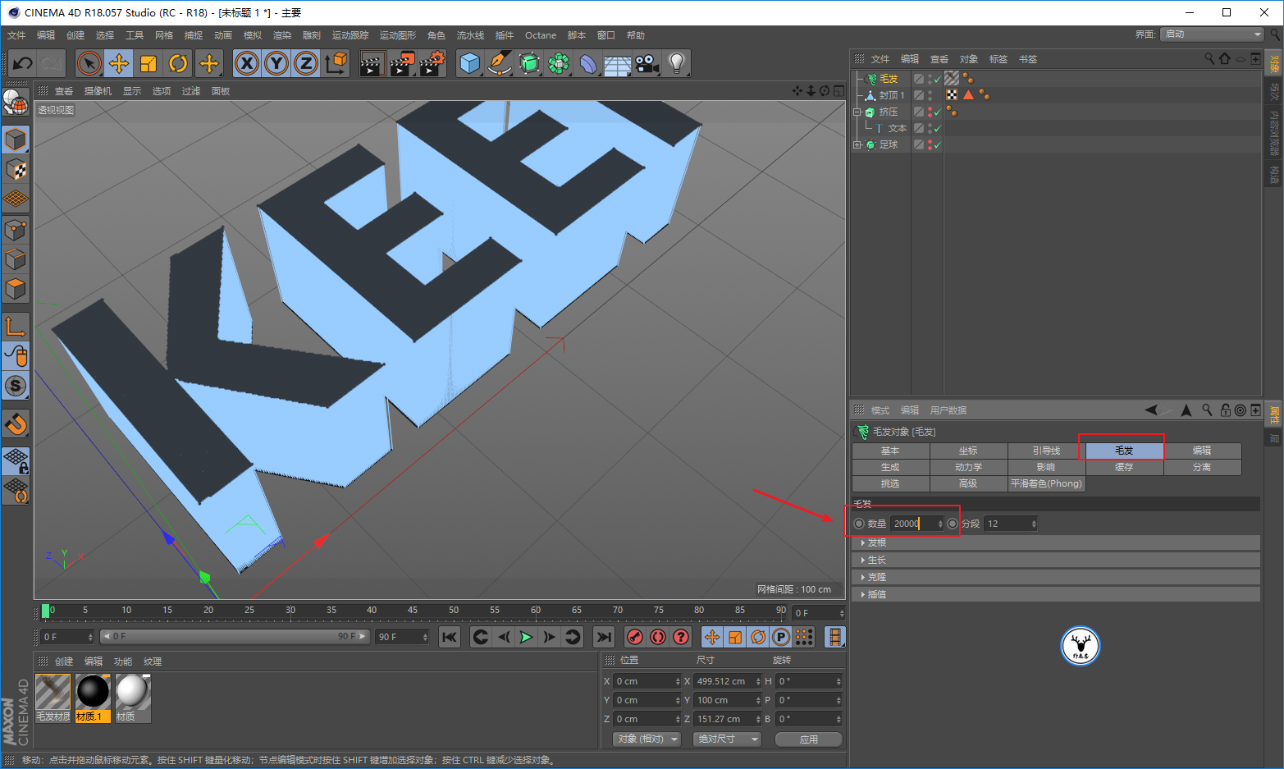Activate the Move tool in top toolbar
1284x769 pixels.
coord(119,63)
